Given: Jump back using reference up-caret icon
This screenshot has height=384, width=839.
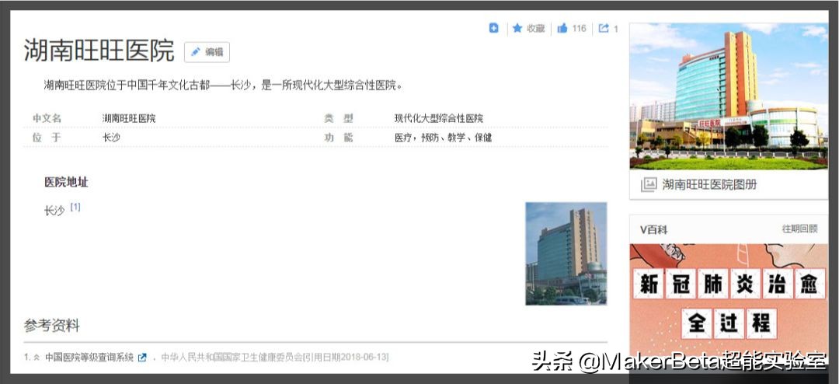Looking at the screenshot, I should (x=37, y=358).
